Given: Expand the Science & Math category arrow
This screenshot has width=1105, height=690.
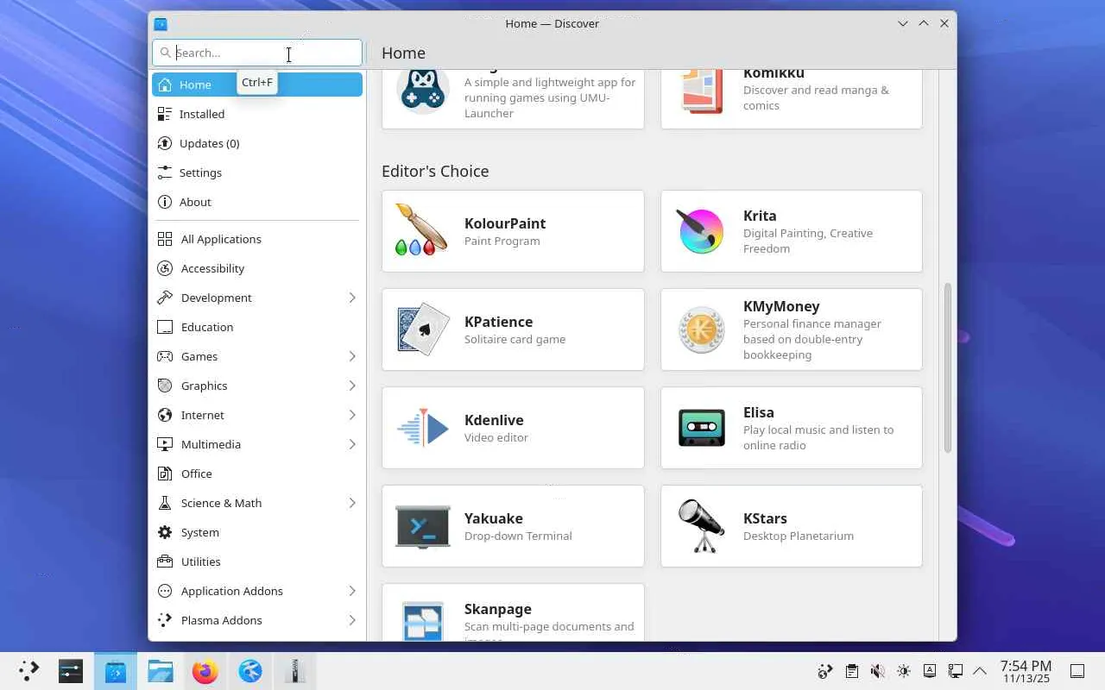Looking at the screenshot, I should pos(352,503).
